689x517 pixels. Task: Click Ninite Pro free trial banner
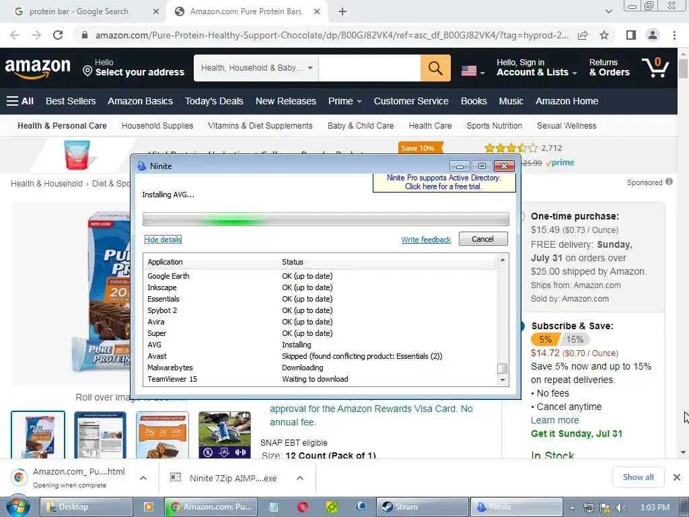443,182
